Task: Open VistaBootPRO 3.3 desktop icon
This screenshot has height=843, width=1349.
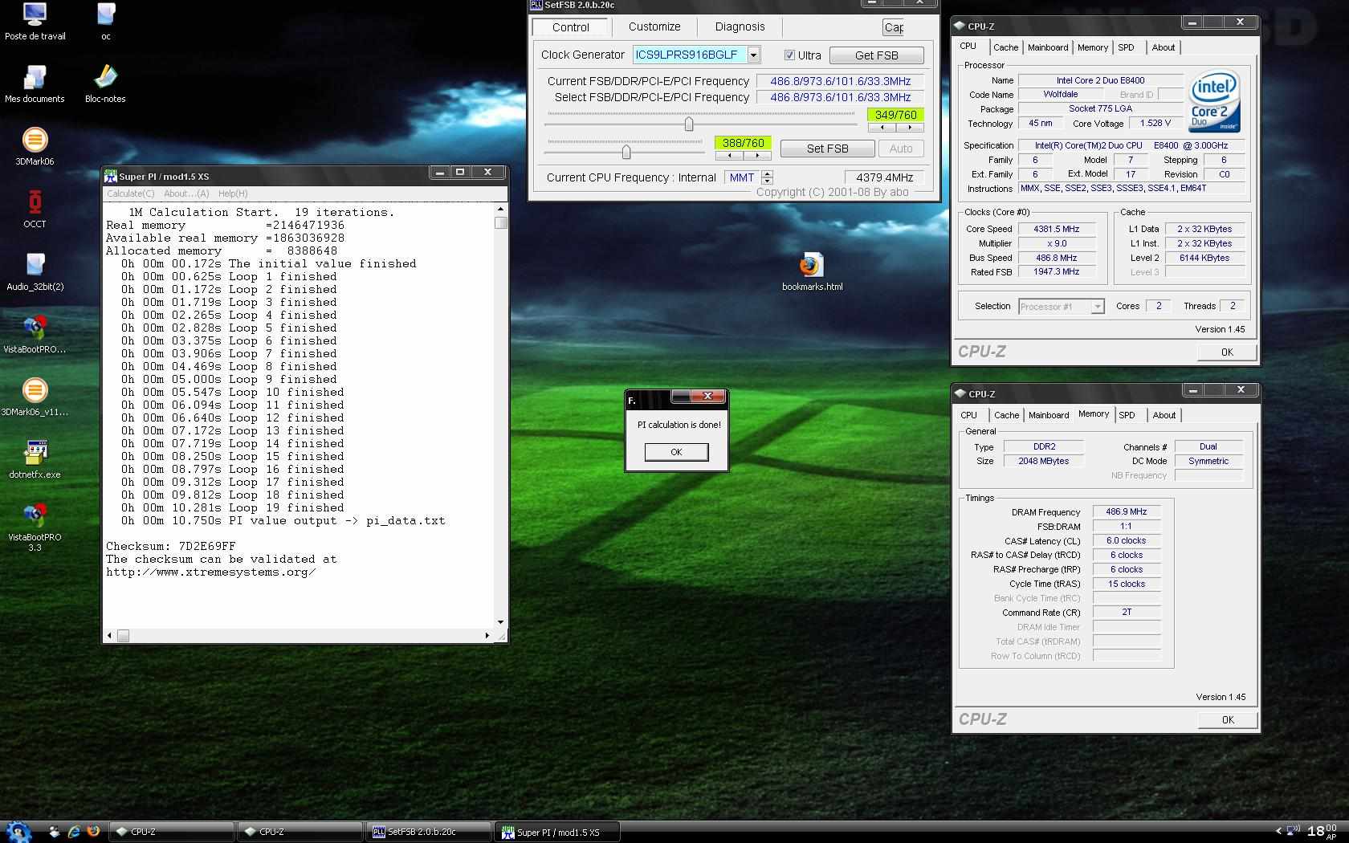Action: tap(35, 527)
